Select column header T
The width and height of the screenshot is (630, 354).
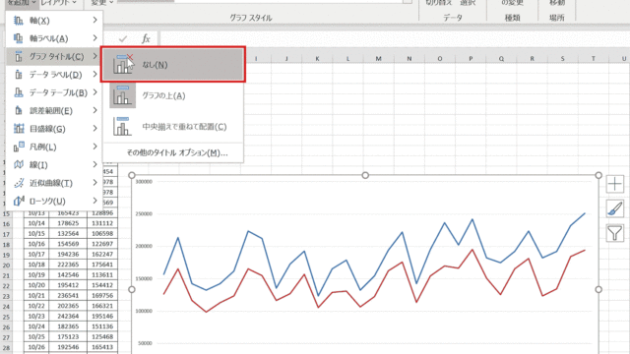click(593, 59)
